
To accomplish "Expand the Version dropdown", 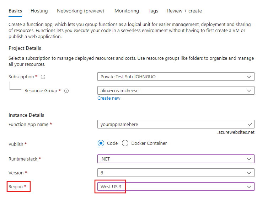I will click(x=176, y=173).
